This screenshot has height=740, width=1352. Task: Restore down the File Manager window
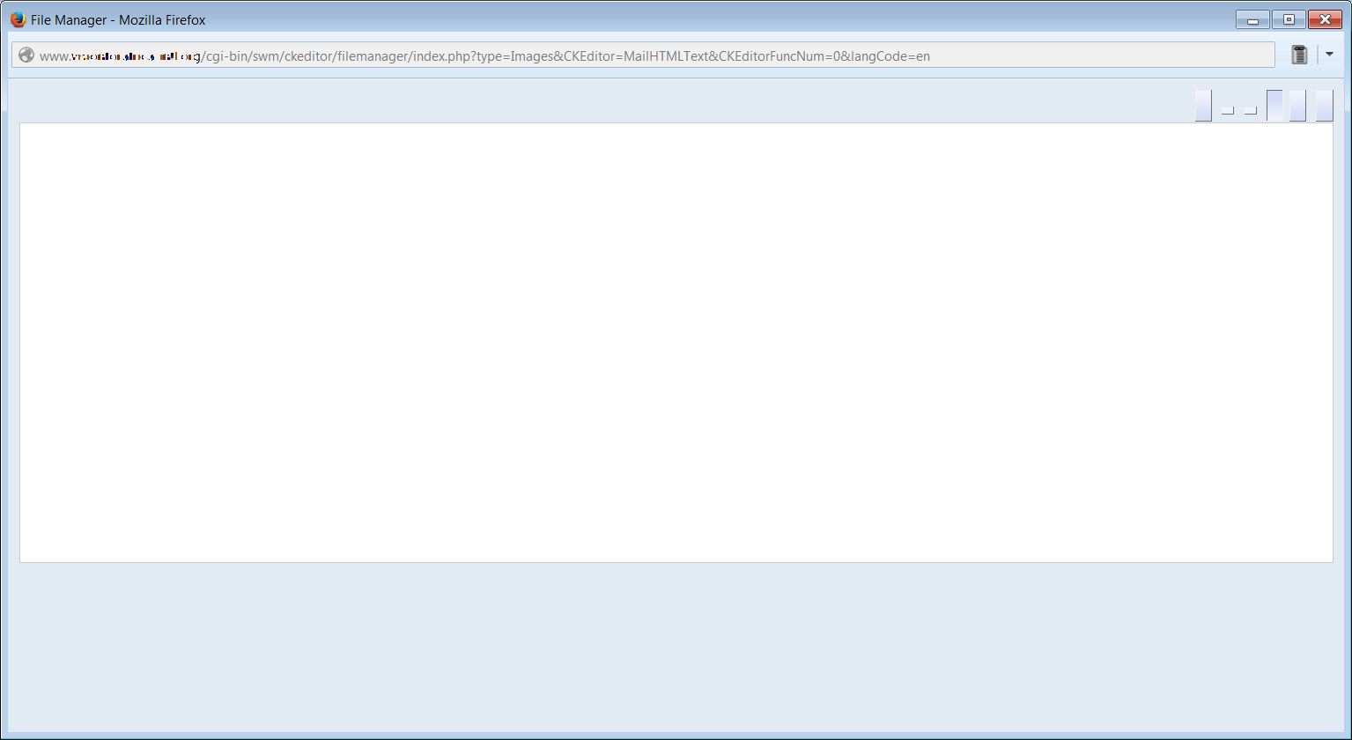click(1289, 19)
